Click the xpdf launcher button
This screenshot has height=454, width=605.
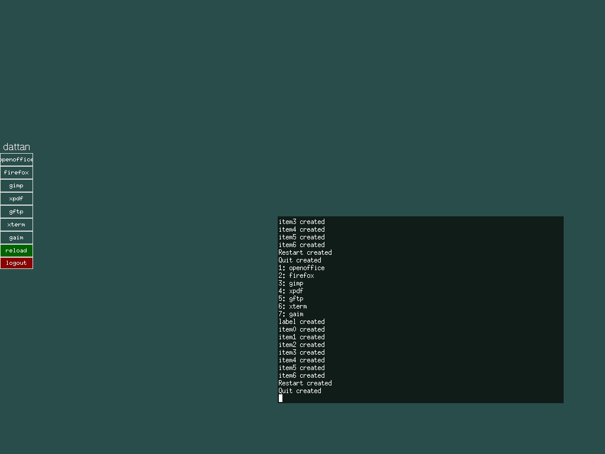(17, 199)
